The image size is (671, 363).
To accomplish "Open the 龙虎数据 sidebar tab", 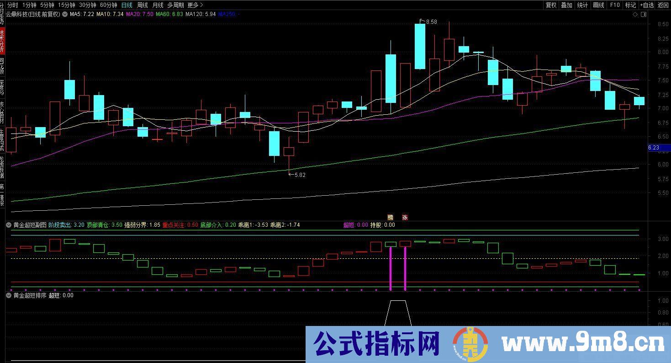I will pyautogui.click(x=2, y=167).
